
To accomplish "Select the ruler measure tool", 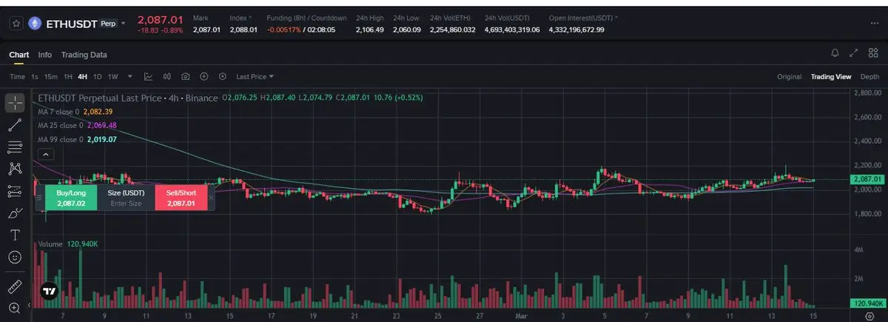I will (x=14, y=286).
